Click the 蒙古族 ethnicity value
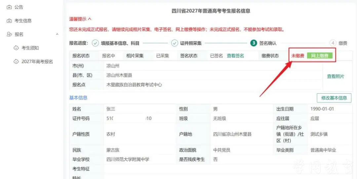The image size is (357, 179). click(113, 150)
